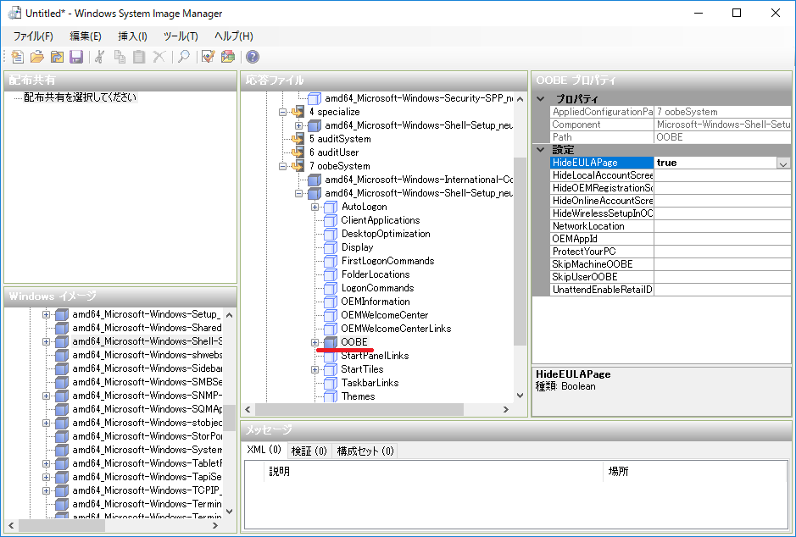Select the FirstLogonCommands node
Viewport: 796px width, 537px height.
coord(387,261)
